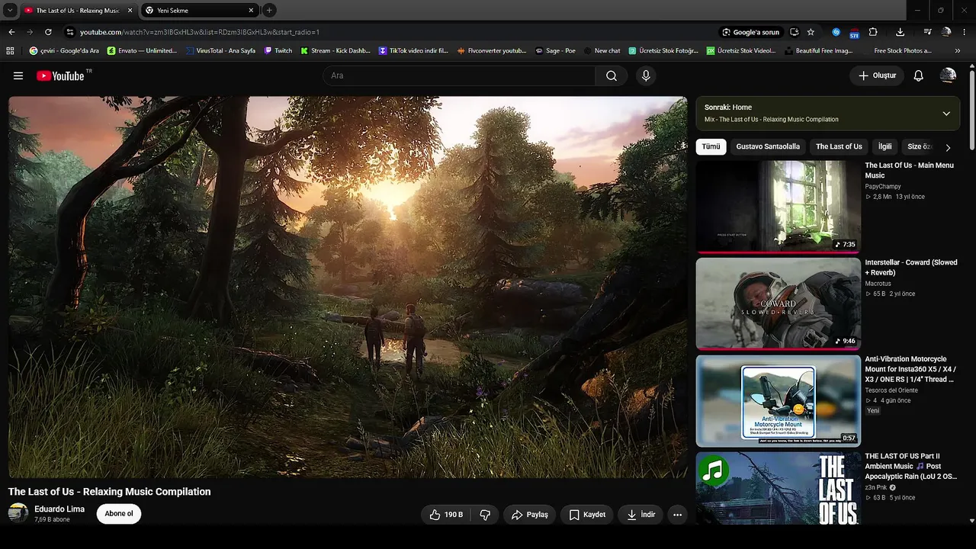
Task: Open the VirusTotal - Ana Sayfa bookmark
Action: pos(220,50)
